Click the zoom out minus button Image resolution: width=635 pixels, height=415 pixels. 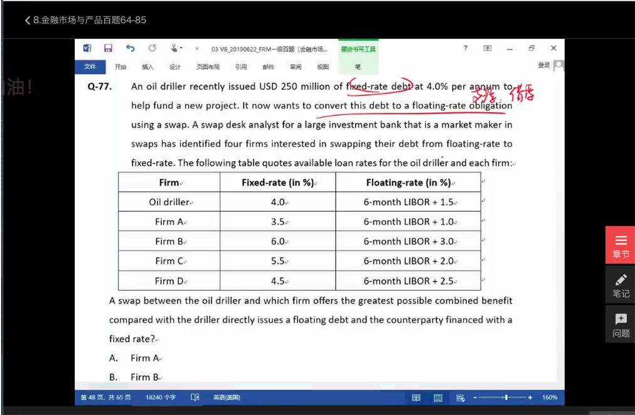tap(475, 397)
